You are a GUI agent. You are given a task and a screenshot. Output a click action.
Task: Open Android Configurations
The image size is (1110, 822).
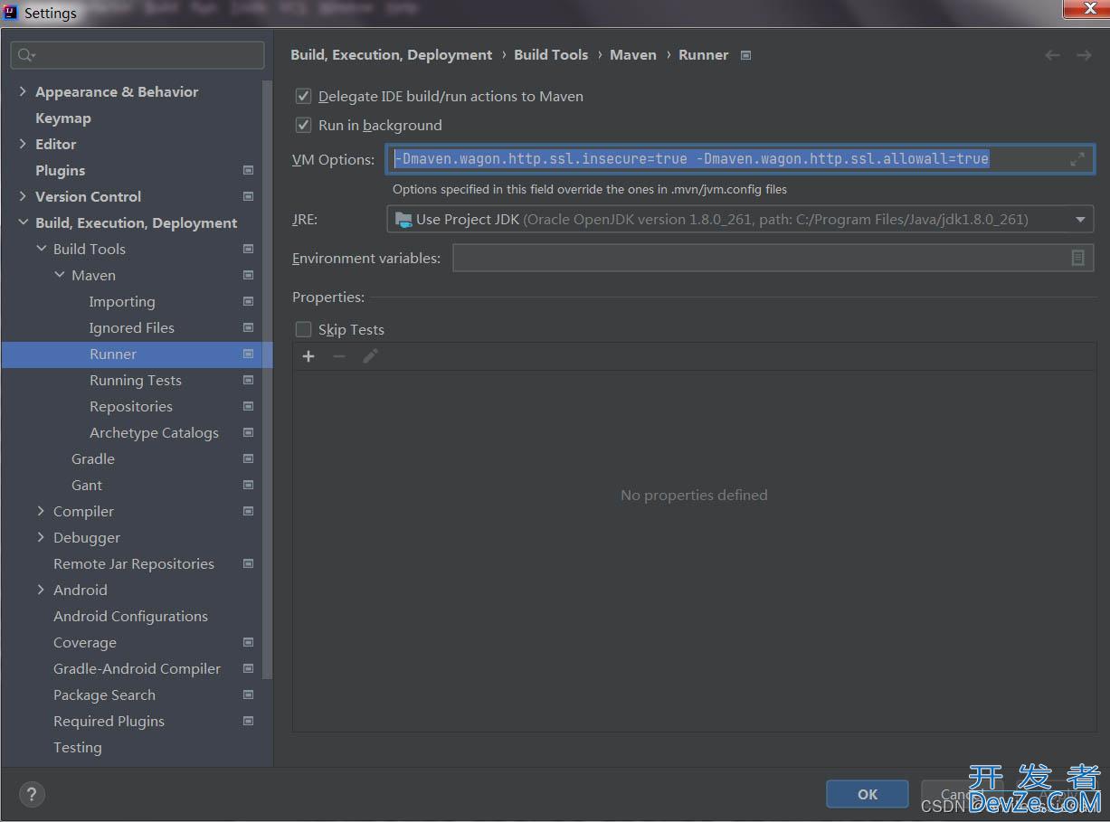pyautogui.click(x=130, y=616)
